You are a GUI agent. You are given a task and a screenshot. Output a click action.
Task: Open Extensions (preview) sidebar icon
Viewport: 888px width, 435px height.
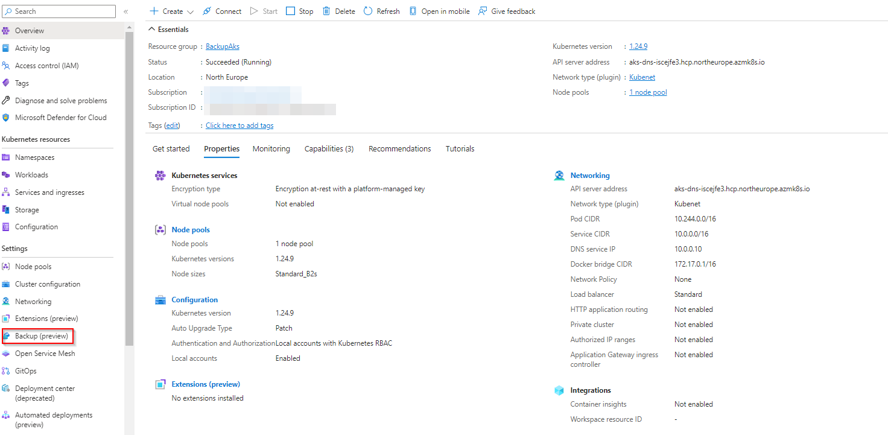click(6, 319)
